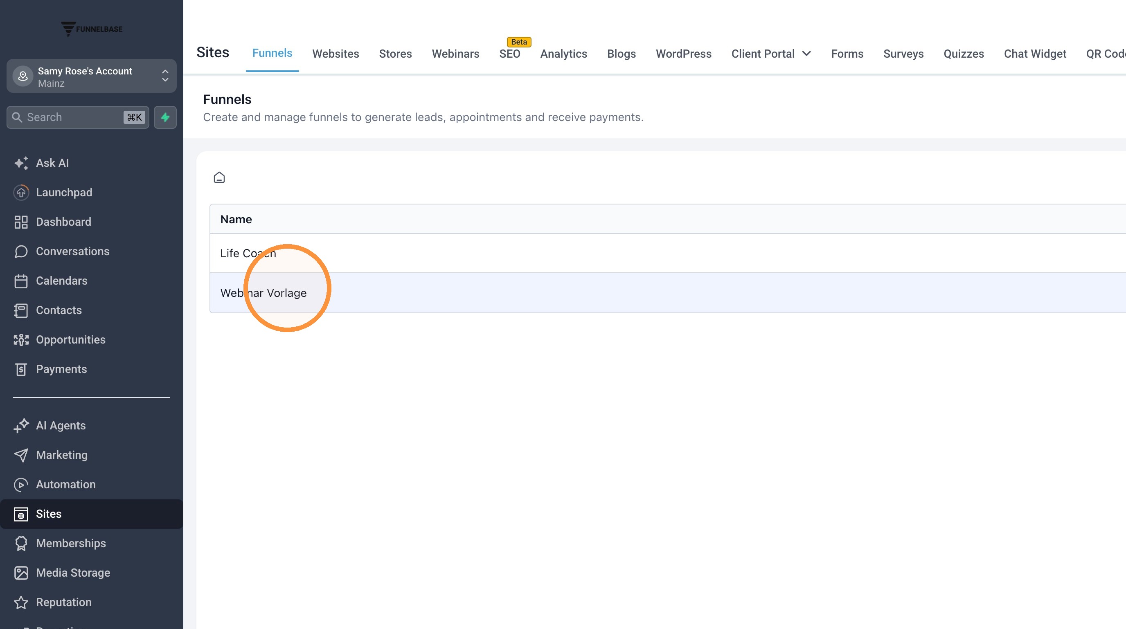Select Sites in the sidebar
The width and height of the screenshot is (1126, 629).
pyautogui.click(x=91, y=514)
